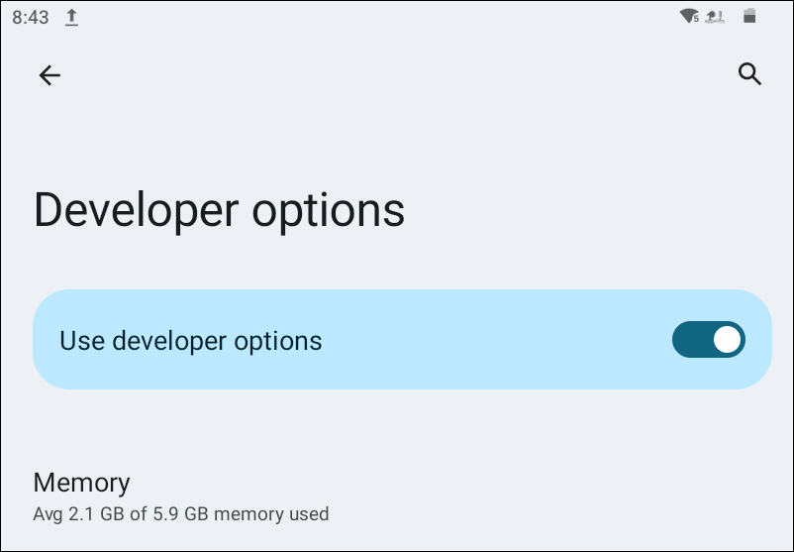The width and height of the screenshot is (794, 552).
Task: Tap the cellular signal status icon
Action: (717, 16)
